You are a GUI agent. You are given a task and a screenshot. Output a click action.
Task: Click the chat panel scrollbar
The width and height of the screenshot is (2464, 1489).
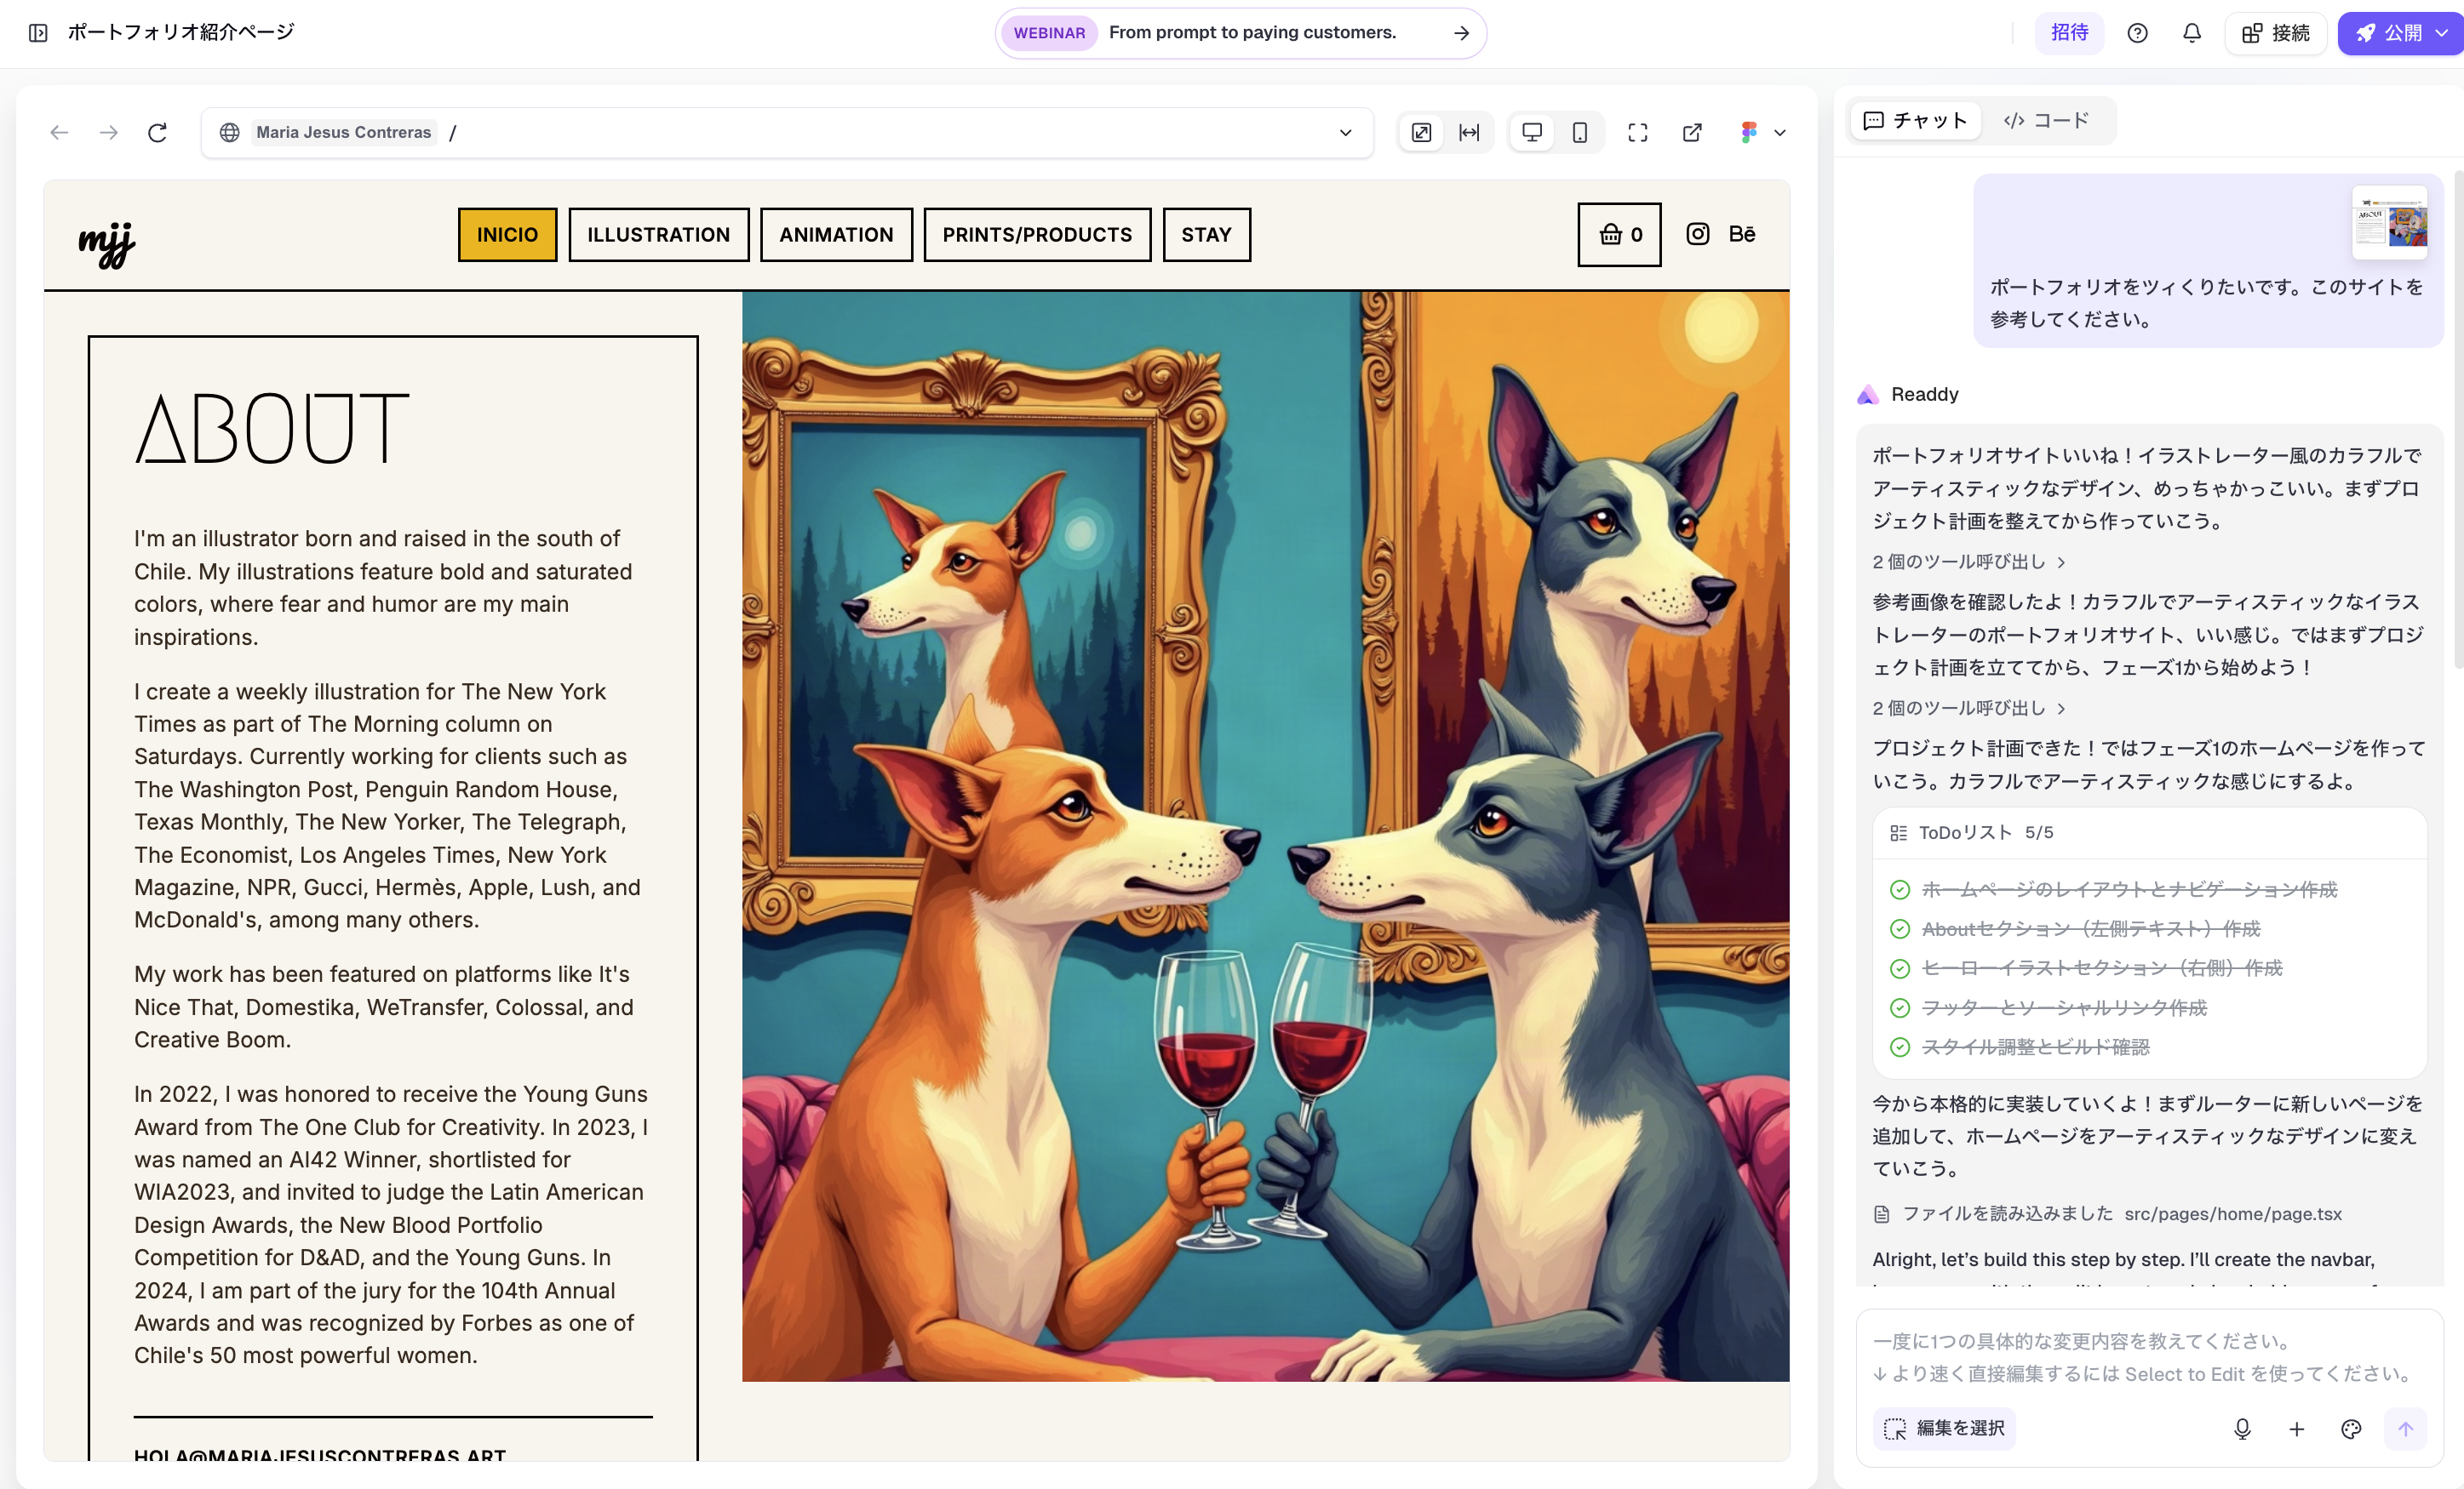tap(2457, 419)
